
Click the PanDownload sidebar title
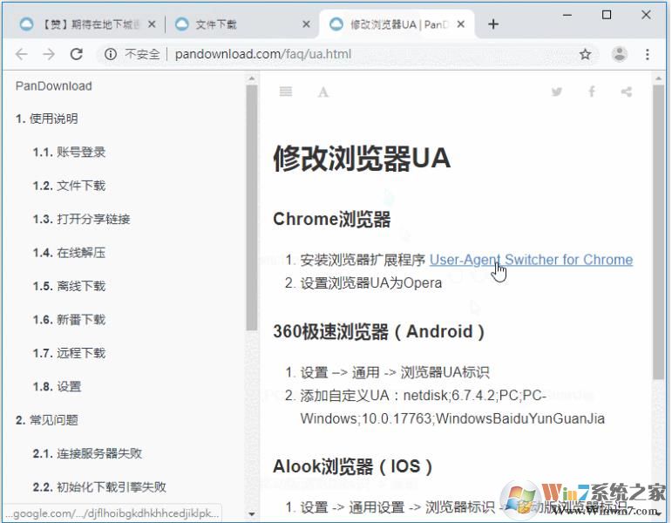click(x=53, y=86)
